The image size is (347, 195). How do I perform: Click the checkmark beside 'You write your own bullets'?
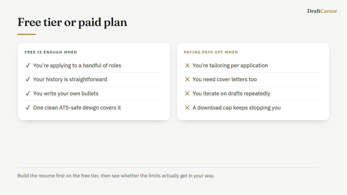(28, 94)
